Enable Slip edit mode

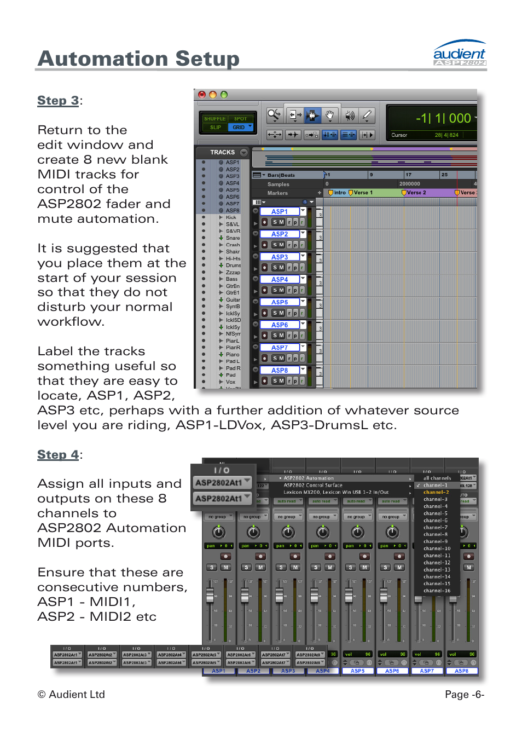tap(215, 128)
